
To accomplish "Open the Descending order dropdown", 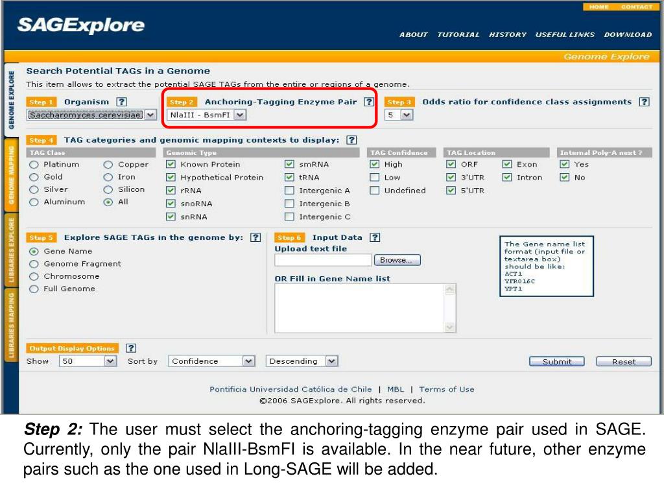I will pyautogui.click(x=302, y=361).
